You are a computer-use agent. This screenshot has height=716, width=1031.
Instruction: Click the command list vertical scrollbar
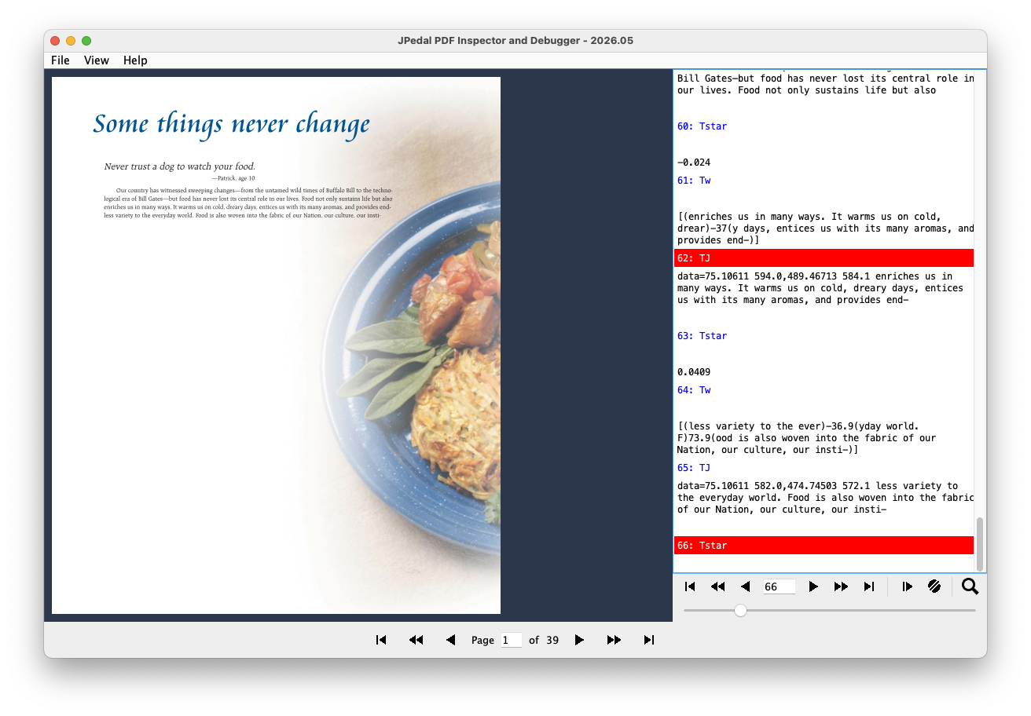point(979,544)
